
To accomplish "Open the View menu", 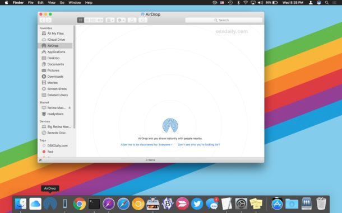I will pyautogui.click(x=52, y=3).
